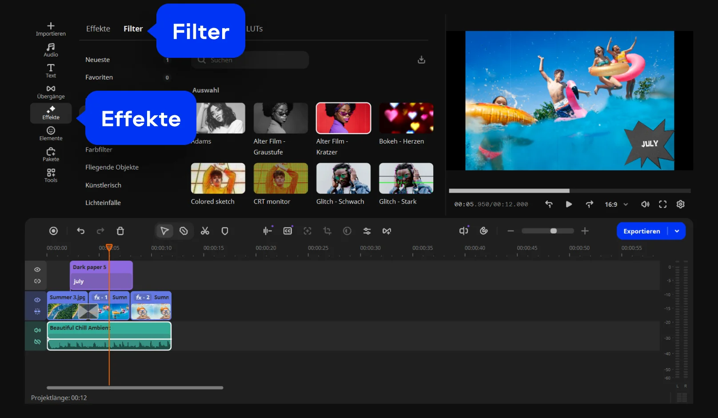This screenshot has height=418, width=718.
Task: Open the Importieren panel
Action: [x=51, y=29]
